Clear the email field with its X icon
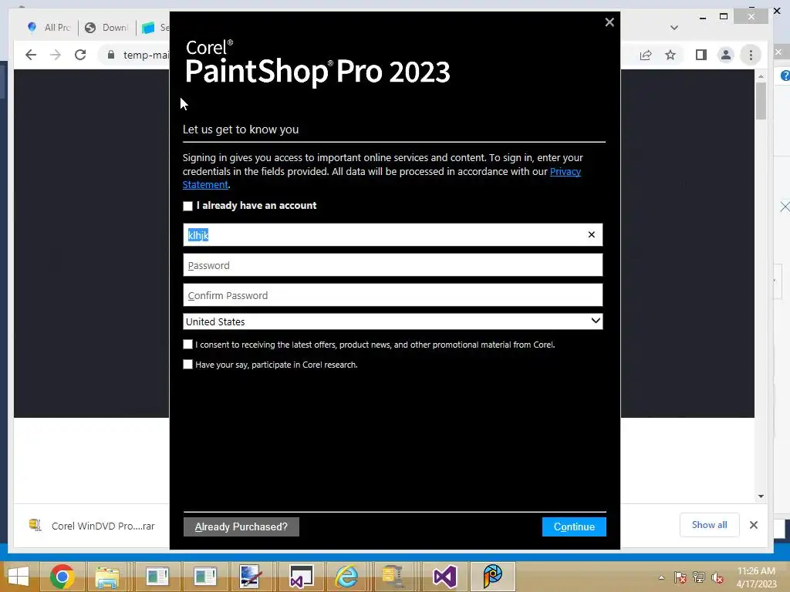The height and width of the screenshot is (592, 790). click(x=592, y=234)
